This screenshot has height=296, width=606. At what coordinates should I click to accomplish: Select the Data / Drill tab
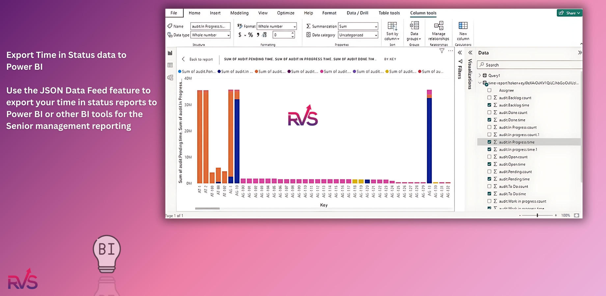click(357, 13)
